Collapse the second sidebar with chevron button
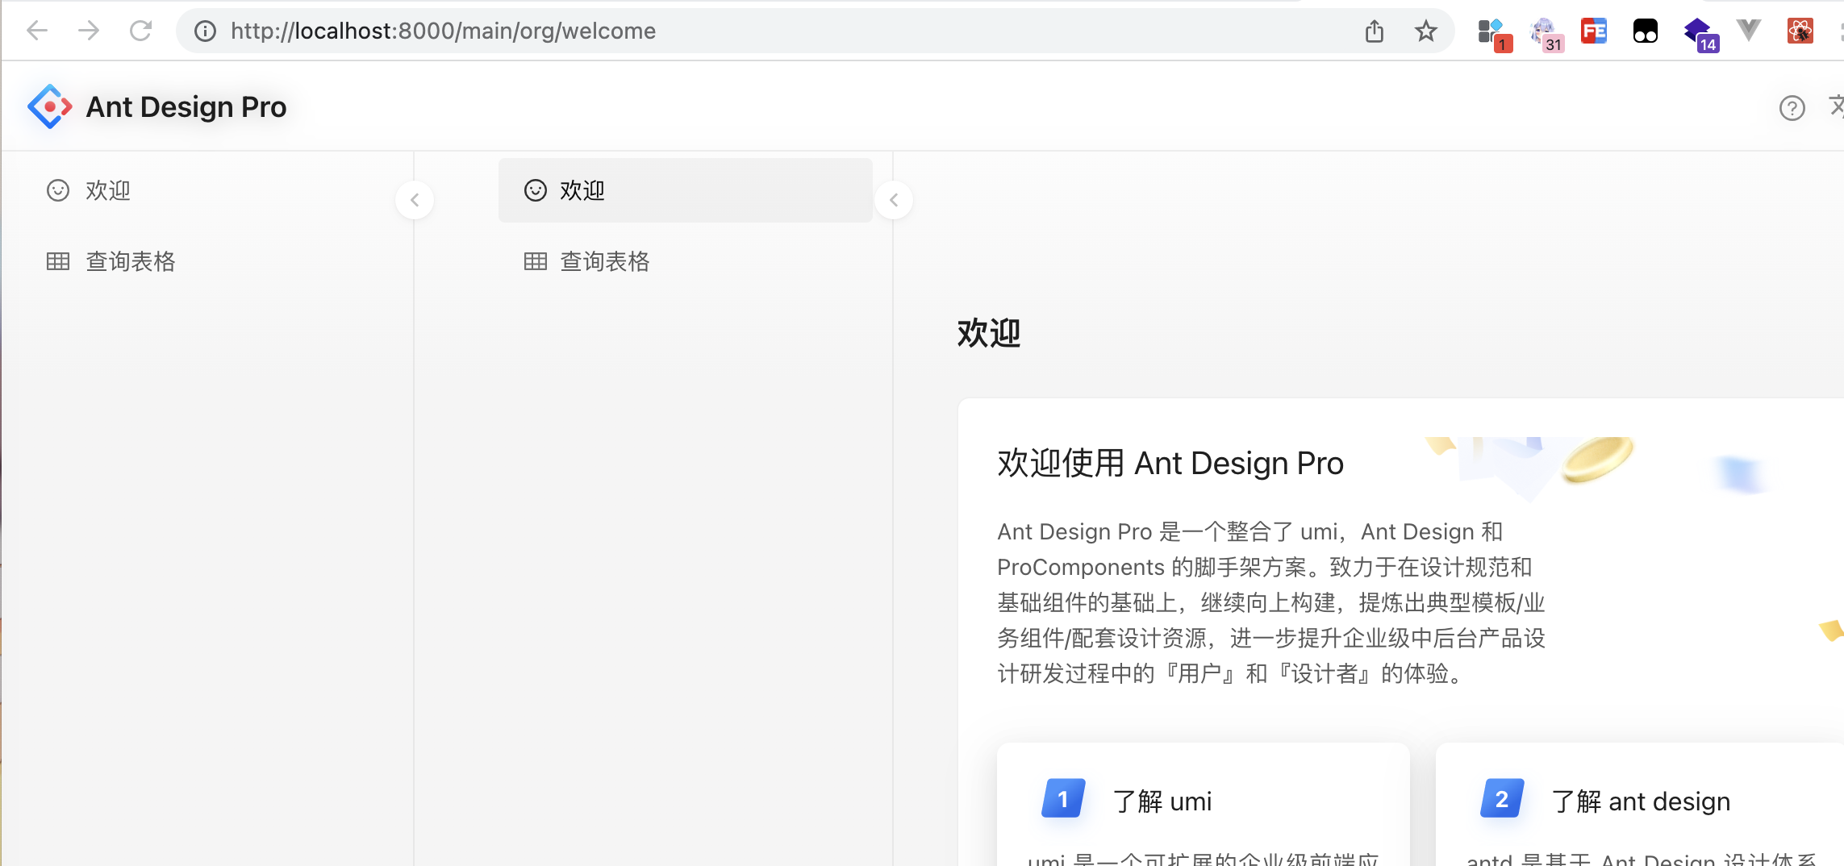 coord(894,200)
